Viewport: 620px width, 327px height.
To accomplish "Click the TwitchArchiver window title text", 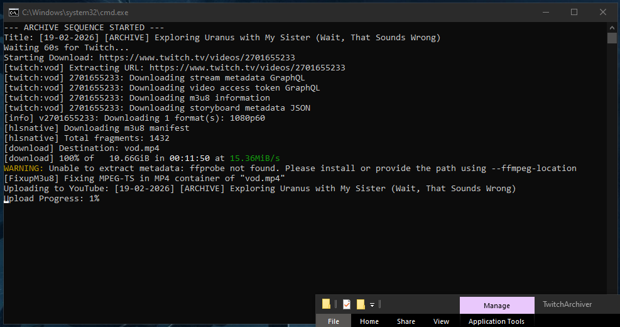I will pos(567,304).
